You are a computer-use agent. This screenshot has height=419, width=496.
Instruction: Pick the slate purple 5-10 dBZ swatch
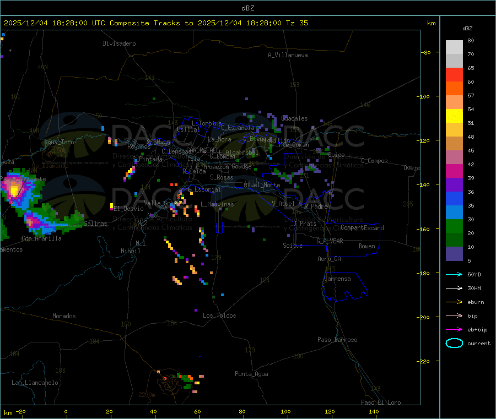(x=454, y=254)
